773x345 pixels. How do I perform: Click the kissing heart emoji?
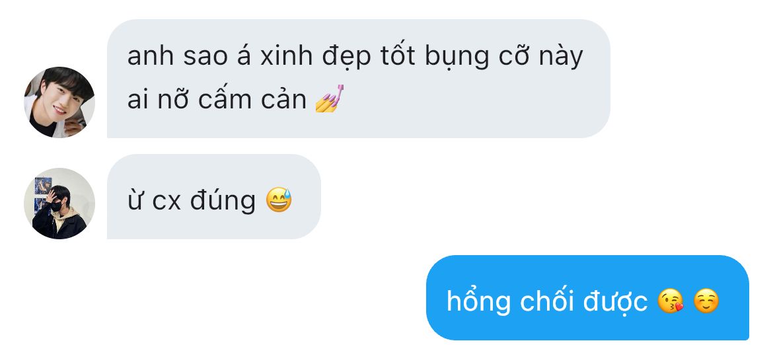[x=671, y=301]
